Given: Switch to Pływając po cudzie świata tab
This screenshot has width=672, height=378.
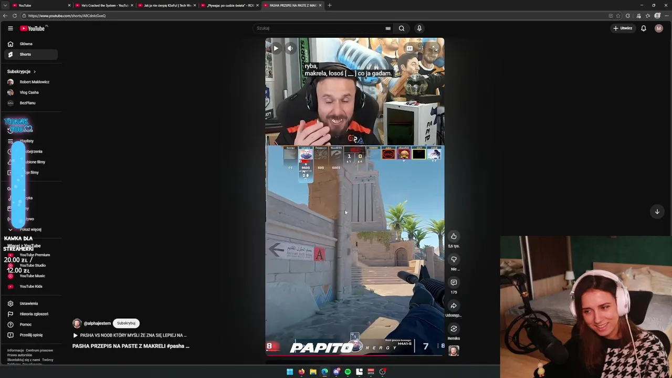Looking at the screenshot, I should pos(230,5).
